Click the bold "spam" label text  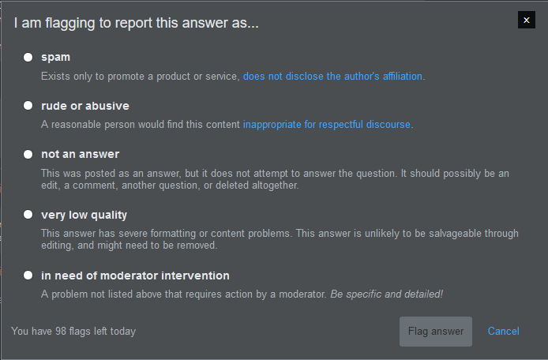click(56, 57)
